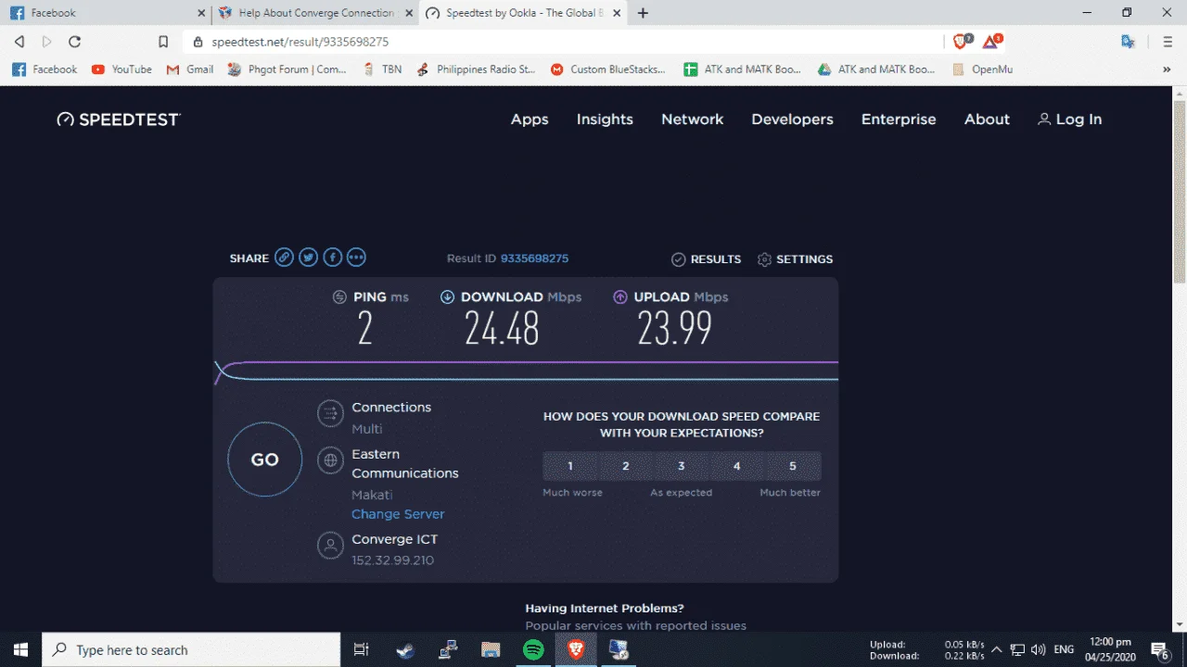
Task: Open the volume control in system tray
Action: coord(1038,649)
